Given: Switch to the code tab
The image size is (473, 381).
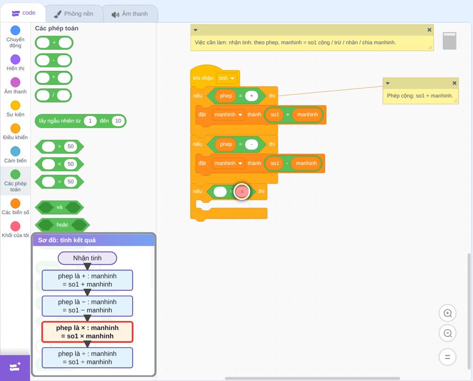Looking at the screenshot, I should click(23, 13).
